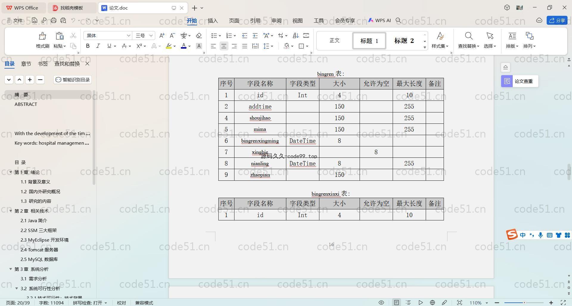The height and width of the screenshot is (306, 572).
Task: Decrease font size with A- icon
Action: coord(172,35)
